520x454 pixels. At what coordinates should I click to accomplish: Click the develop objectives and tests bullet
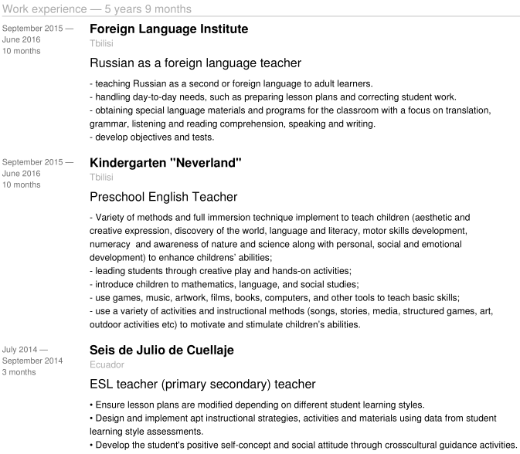point(152,137)
